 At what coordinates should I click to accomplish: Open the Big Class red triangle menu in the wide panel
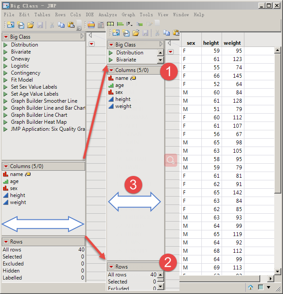6,37
